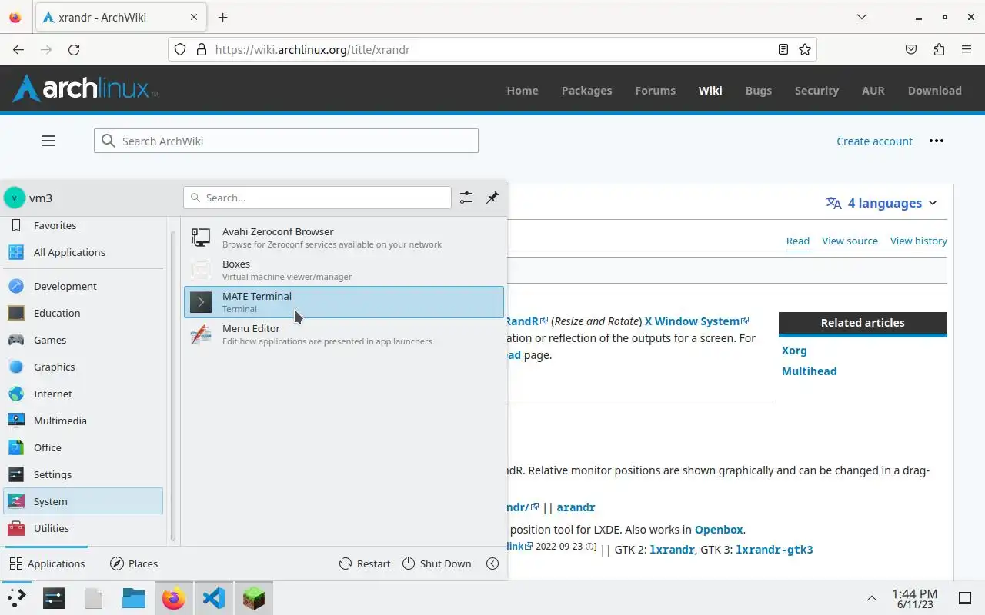The width and height of the screenshot is (985, 615).
Task: Open the Forums nav link
Action: [x=655, y=91]
